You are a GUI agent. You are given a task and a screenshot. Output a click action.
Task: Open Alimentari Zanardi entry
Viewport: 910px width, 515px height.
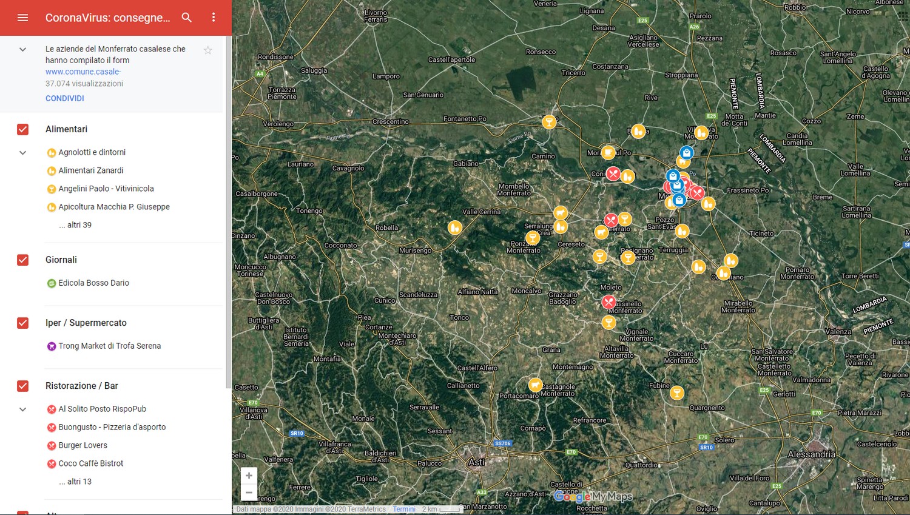point(91,170)
